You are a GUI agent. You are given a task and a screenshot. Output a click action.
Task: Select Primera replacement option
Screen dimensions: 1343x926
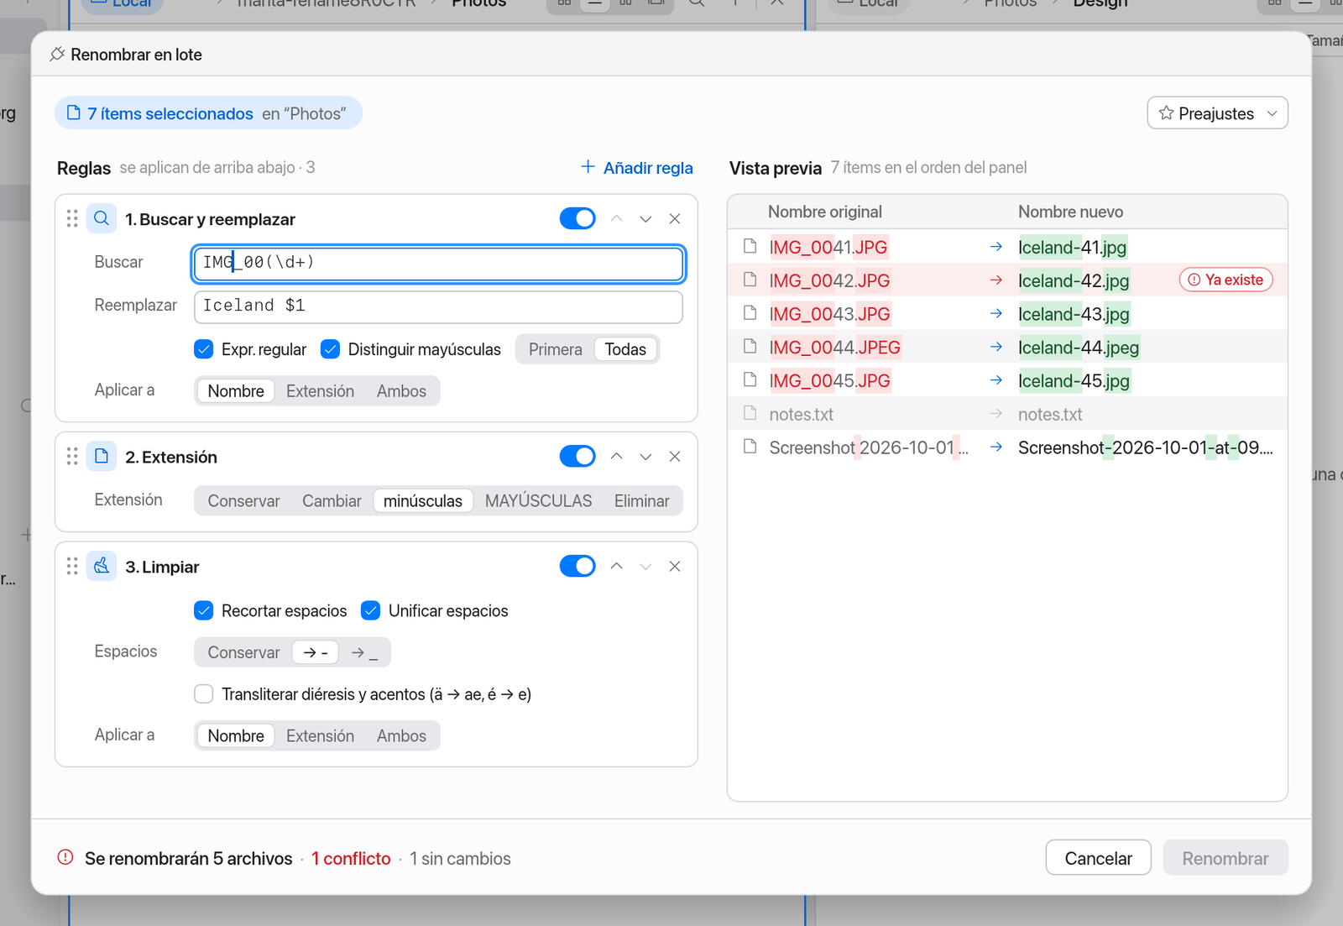(555, 349)
